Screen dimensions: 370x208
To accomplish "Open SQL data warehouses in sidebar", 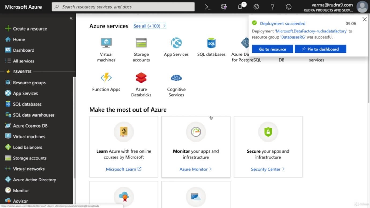I will click(x=30, y=115).
